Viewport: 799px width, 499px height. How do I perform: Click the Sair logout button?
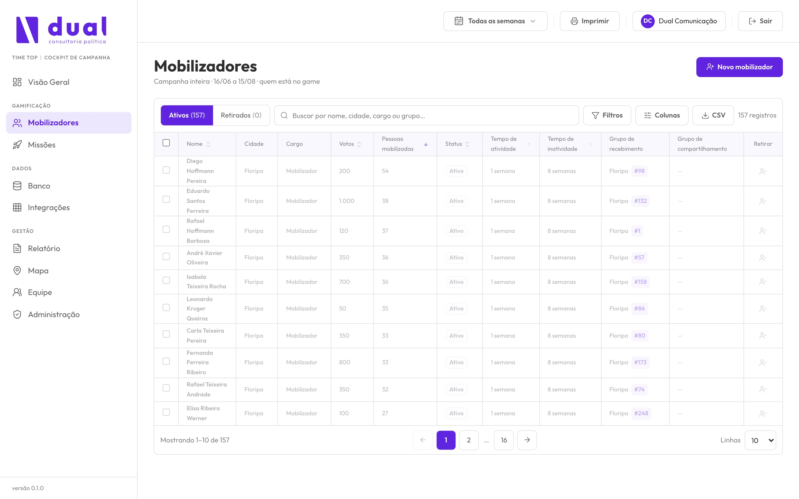(760, 21)
